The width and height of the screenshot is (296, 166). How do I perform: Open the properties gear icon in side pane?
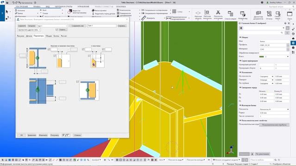tap(293, 43)
